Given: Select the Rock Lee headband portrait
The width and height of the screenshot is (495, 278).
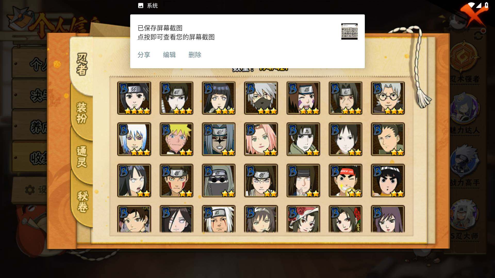Looking at the screenshot, I should (345, 180).
